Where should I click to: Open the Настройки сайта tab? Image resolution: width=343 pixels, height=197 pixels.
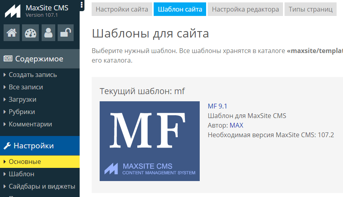(x=122, y=9)
